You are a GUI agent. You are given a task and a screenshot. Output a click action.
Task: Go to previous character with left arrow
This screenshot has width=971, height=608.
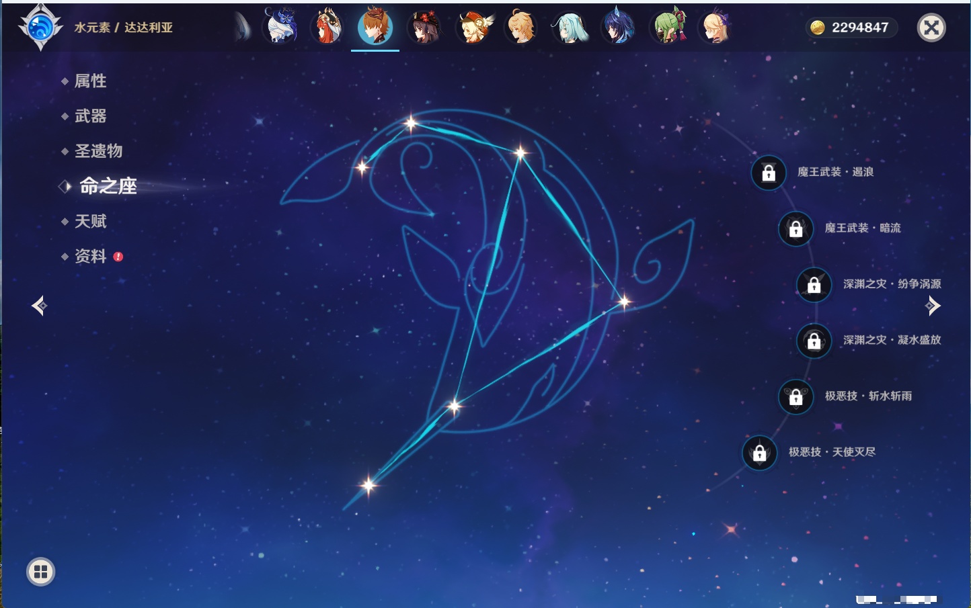pos(39,306)
